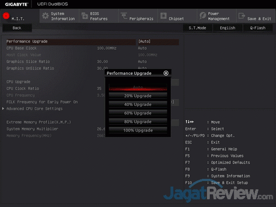
Task: Choose 20% Upgrade option
Action: coord(138,96)
